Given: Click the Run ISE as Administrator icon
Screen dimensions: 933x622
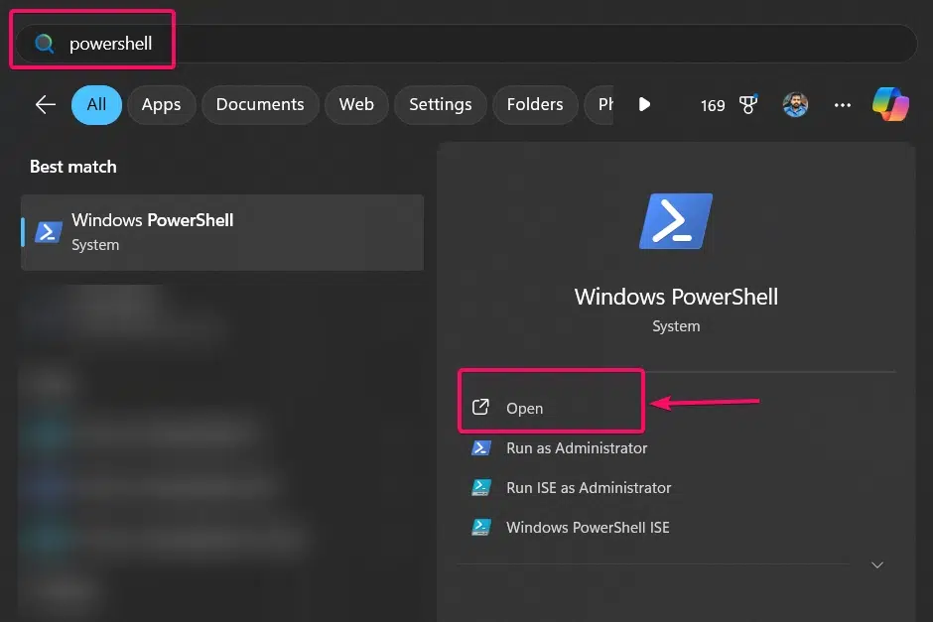Looking at the screenshot, I should (x=480, y=488).
